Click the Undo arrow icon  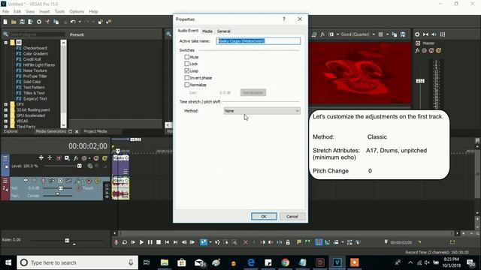[73, 22]
